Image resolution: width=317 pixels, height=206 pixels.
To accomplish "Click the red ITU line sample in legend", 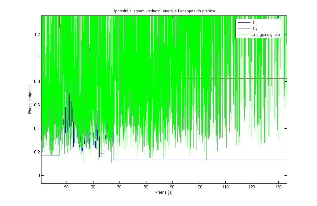I will pyautogui.click(x=244, y=28).
